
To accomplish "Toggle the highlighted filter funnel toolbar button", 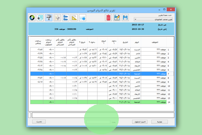I will (49, 18).
